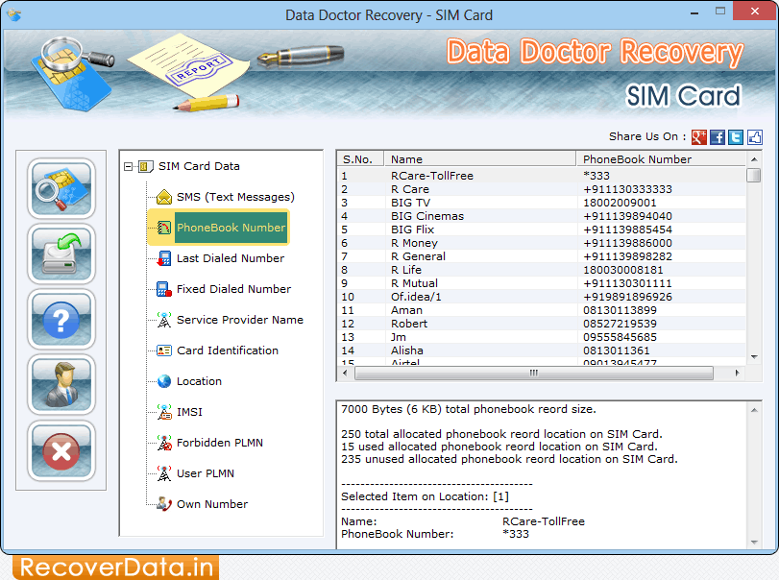Select Fixed Dialed Number tree item
The height and width of the screenshot is (580, 779).
pyautogui.click(x=233, y=289)
